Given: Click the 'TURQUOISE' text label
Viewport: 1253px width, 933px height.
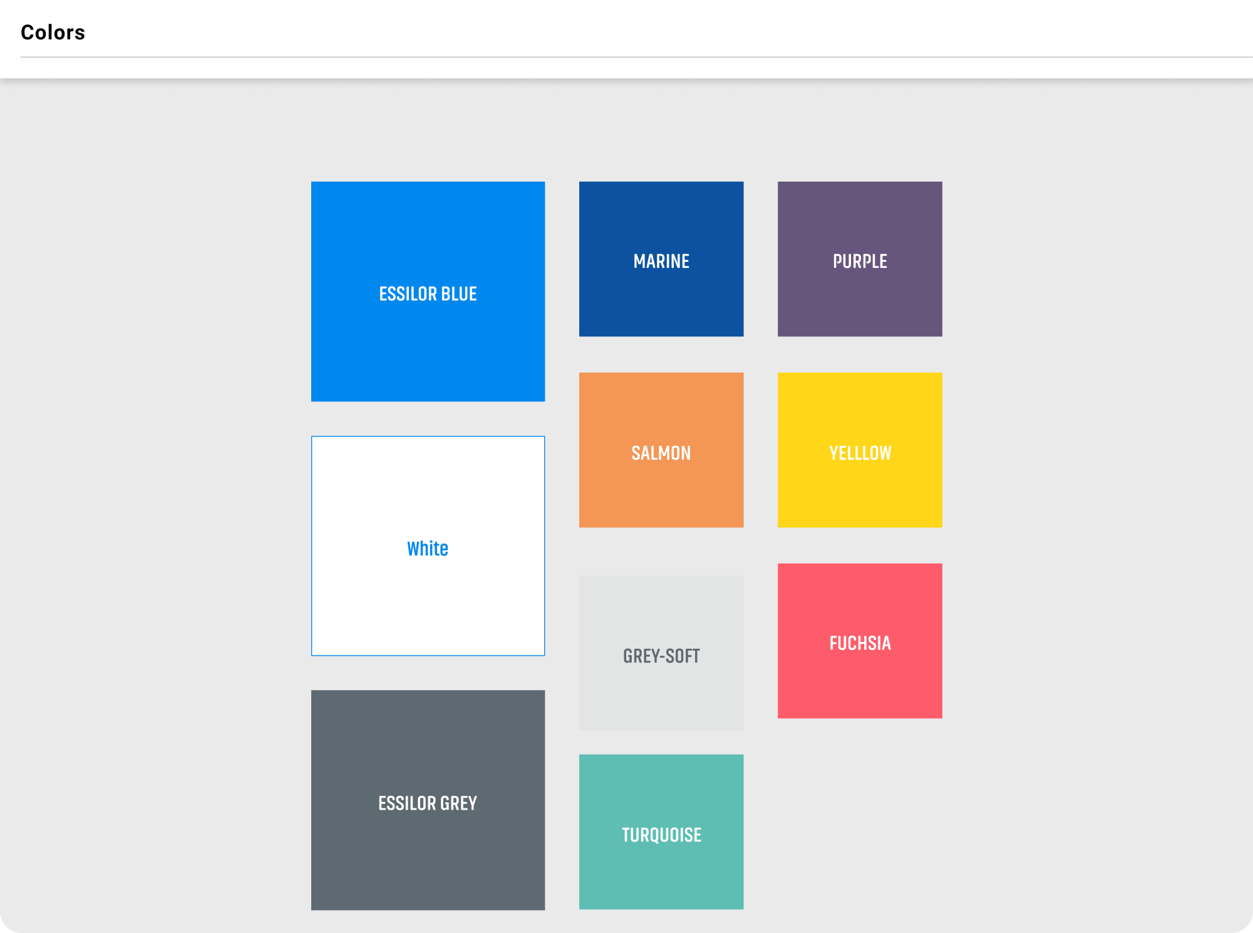Looking at the screenshot, I should tap(661, 835).
